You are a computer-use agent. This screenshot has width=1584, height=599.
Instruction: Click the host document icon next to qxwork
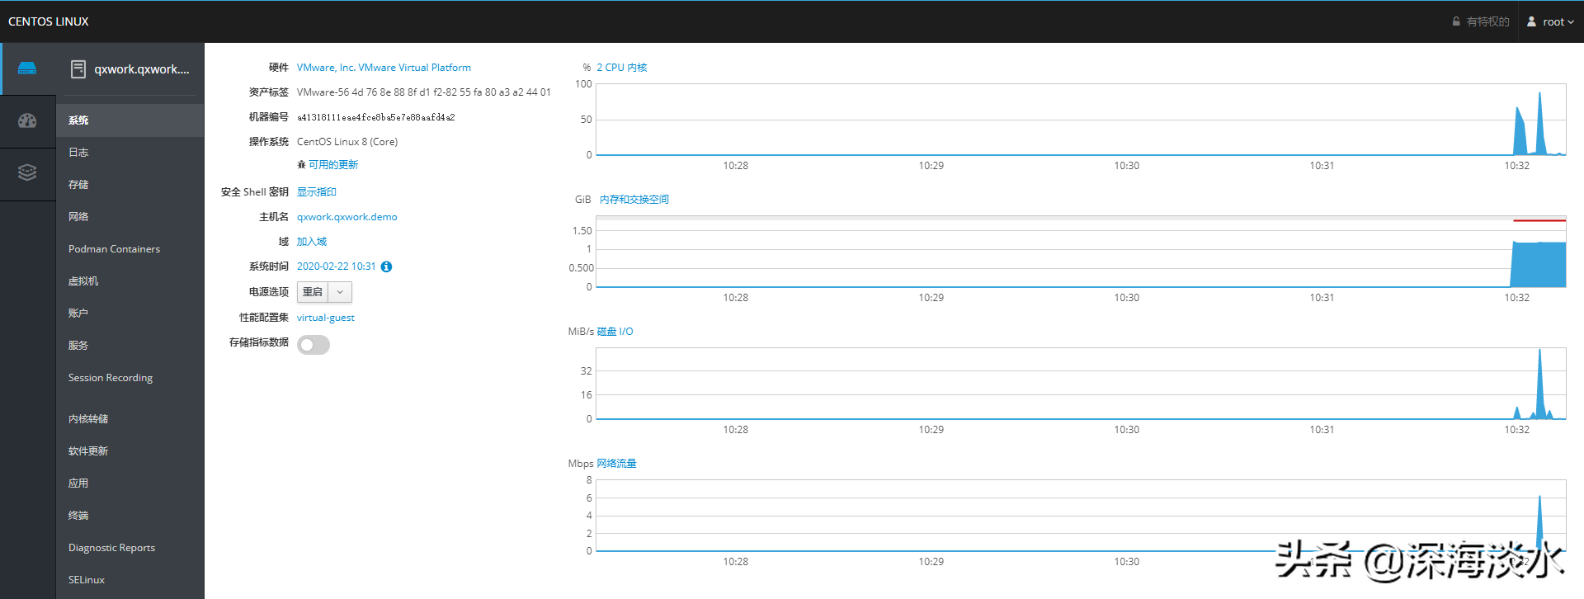[78, 69]
